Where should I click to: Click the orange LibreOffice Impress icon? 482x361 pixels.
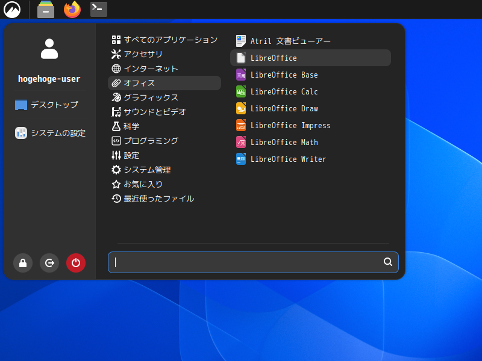click(x=241, y=125)
